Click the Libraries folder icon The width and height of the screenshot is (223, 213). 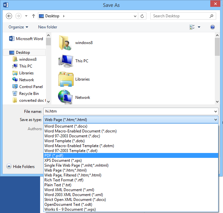tap(66, 79)
